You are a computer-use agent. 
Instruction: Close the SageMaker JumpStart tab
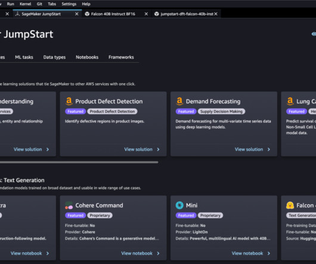(x=76, y=14)
